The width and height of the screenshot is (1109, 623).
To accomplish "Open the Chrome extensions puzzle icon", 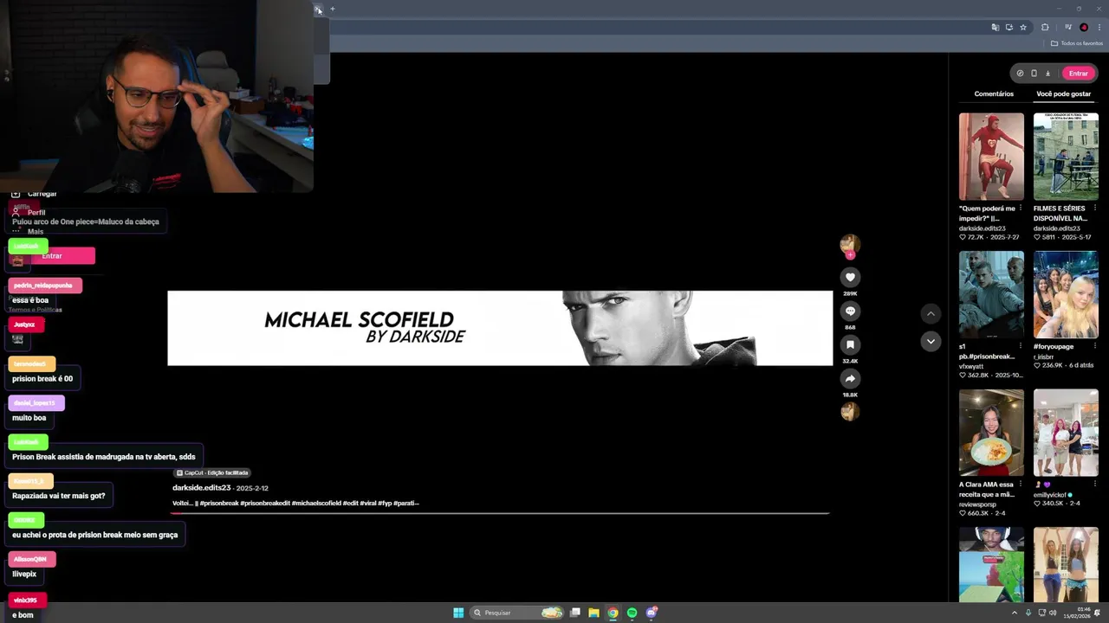I will point(1045,28).
